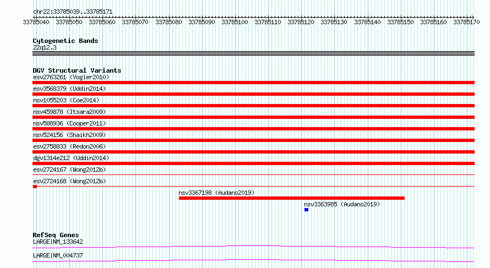Open the Cytogenetic Bands track title
This screenshot has width=490, height=268.
click(66, 41)
